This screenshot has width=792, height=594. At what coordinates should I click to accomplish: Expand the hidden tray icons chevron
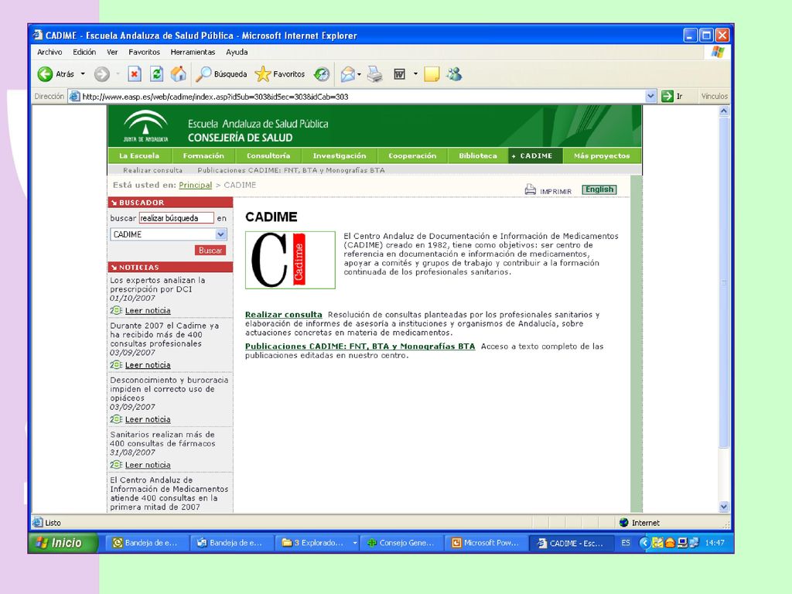[x=644, y=543]
